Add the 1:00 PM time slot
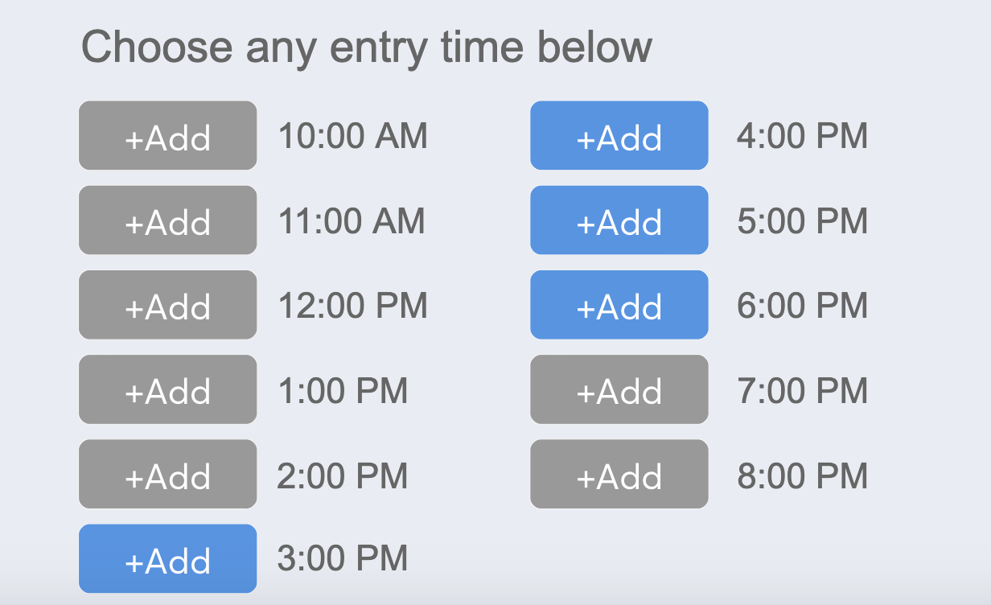Screen dimensions: 991x605 [x=167, y=389]
